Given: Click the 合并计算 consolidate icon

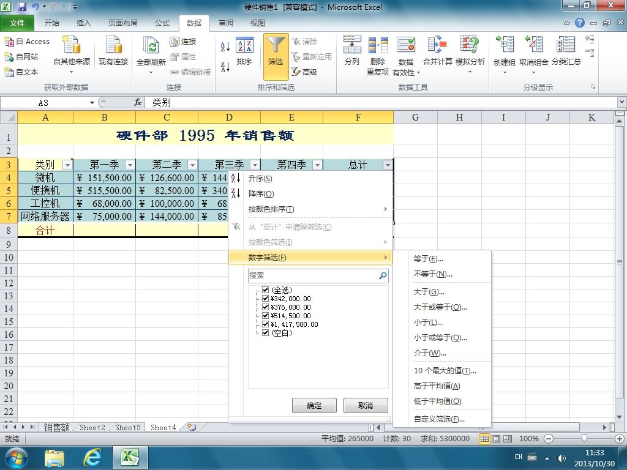Looking at the screenshot, I should (437, 44).
